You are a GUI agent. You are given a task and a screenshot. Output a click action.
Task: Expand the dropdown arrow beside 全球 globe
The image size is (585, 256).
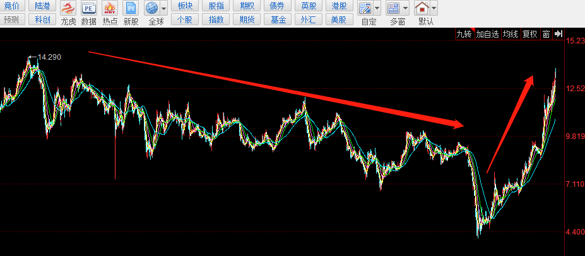164,9
